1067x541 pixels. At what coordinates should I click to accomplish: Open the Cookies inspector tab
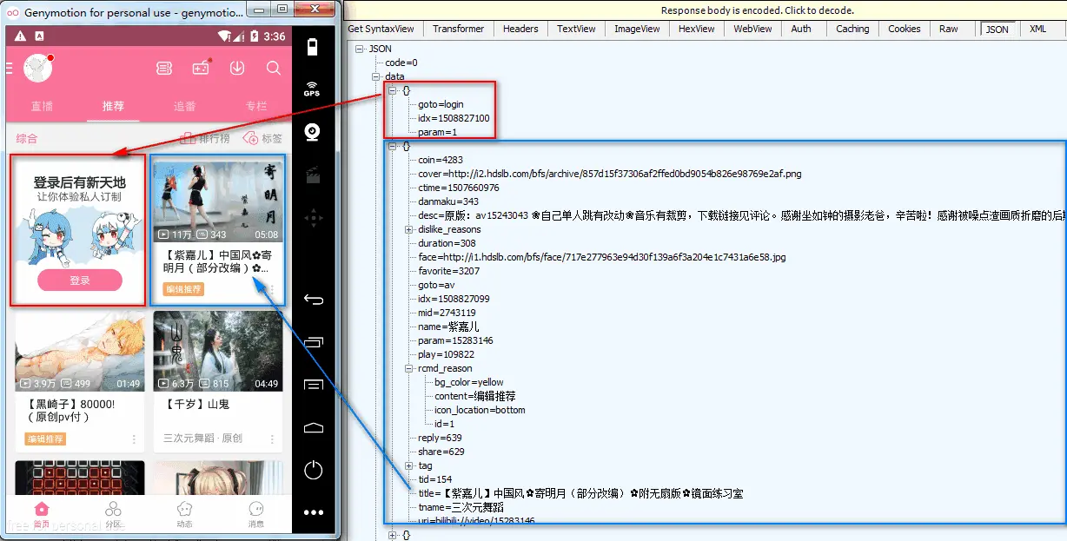(x=905, y=29)
